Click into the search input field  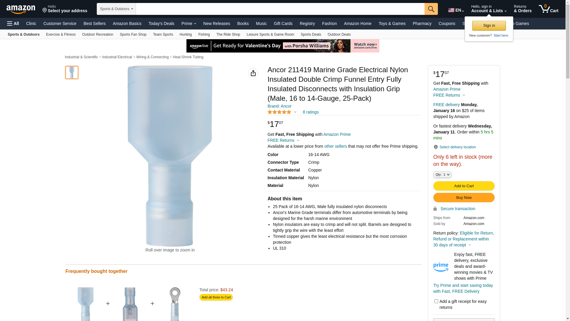tap(280, 9)
